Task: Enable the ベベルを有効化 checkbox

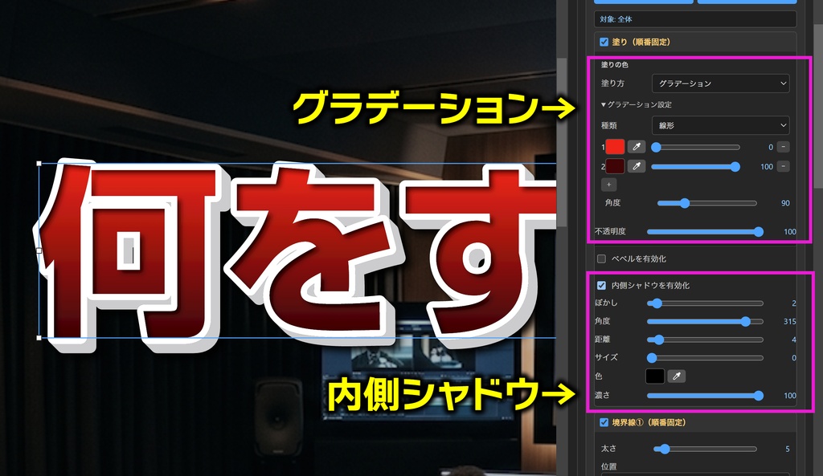Action: (x=601, y=259)
